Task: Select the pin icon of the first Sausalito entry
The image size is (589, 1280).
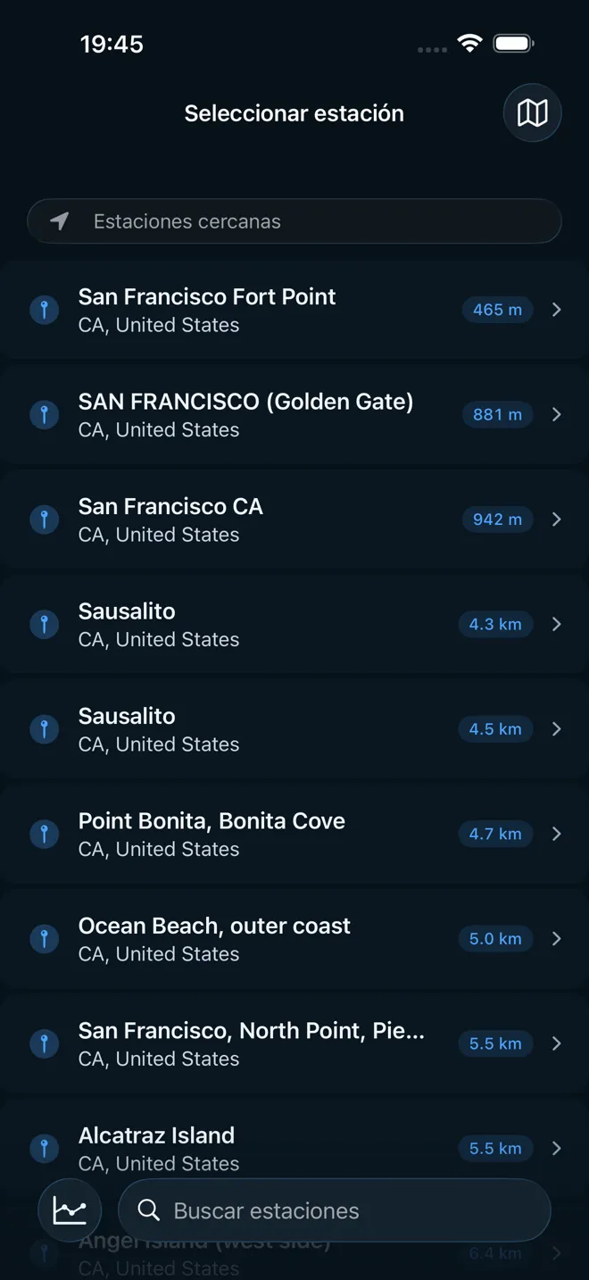Action: point(44,624)
